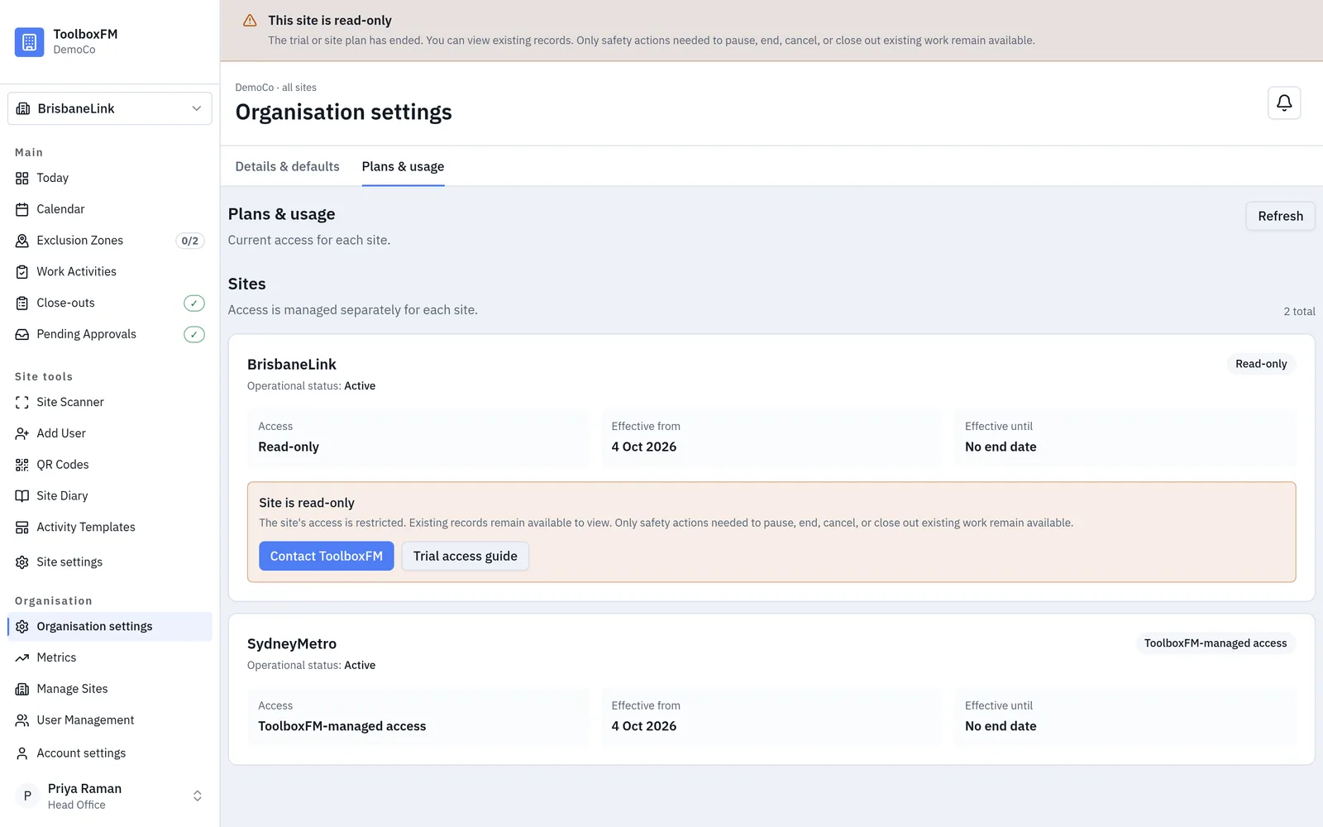
Task: Click the Exclusion Zones 0/2 badge
Action: coord(190,241)
